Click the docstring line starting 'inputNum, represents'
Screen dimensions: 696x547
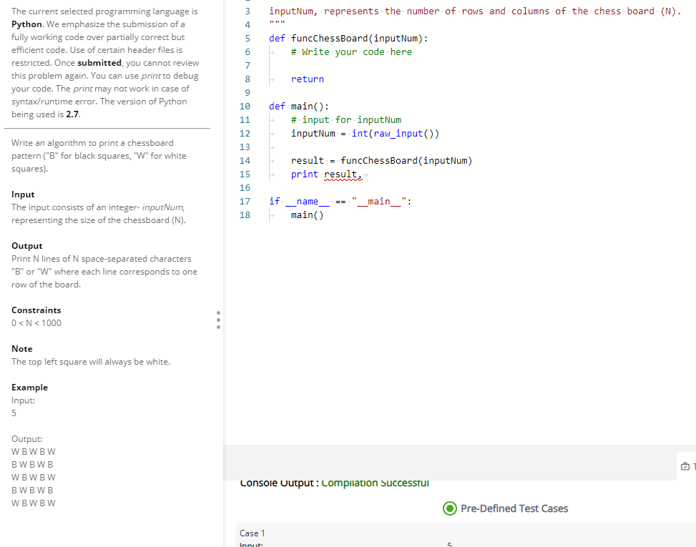coord(475,11)
